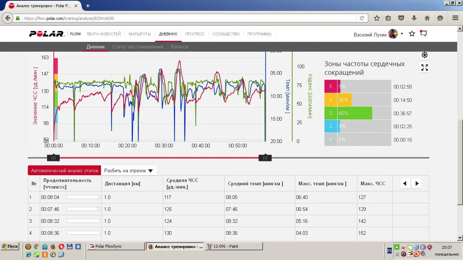Viewport: 463px width, 260px height.
Task: Open the Polar Flow notifications icon
Action: (424, 34)
